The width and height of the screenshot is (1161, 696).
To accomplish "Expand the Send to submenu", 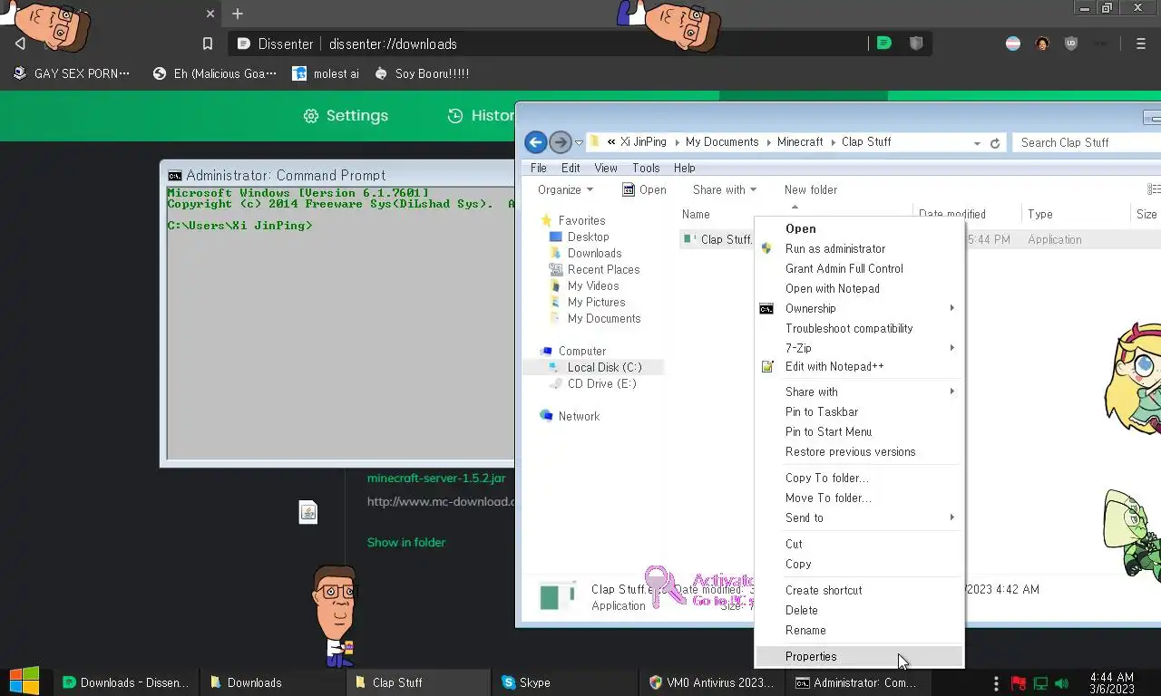I will [x=859, y=517].
